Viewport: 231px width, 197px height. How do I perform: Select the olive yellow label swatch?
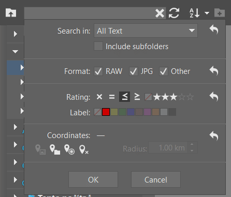click(114, 112)
